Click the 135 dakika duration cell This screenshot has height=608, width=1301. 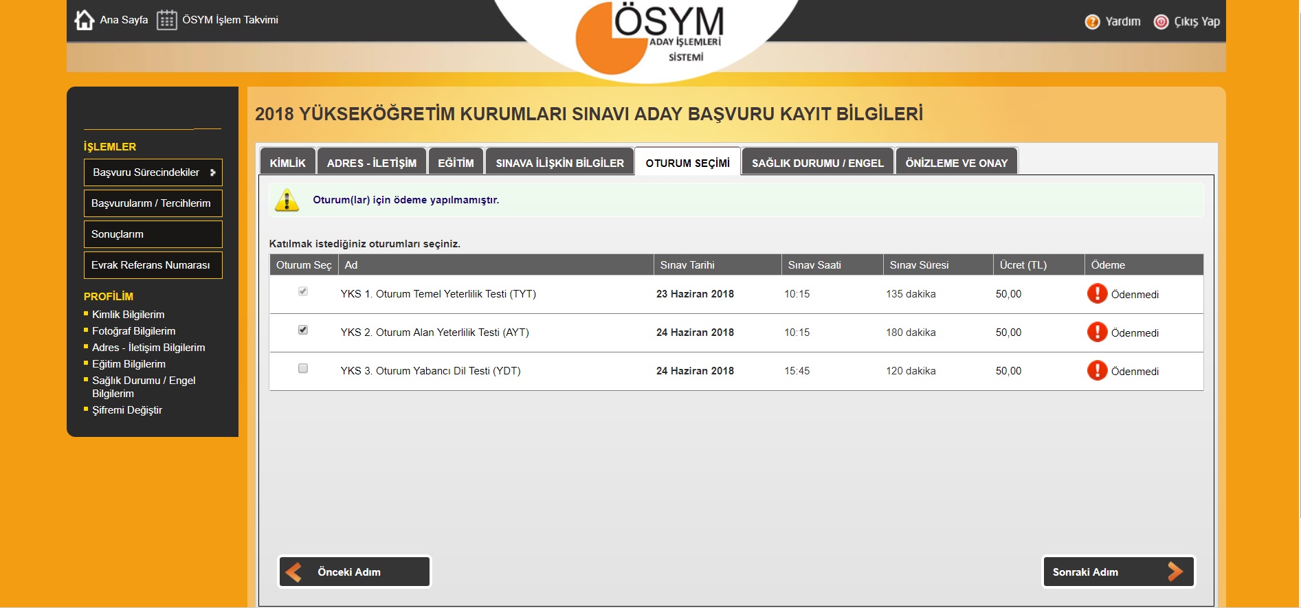(x=911, y=294)
